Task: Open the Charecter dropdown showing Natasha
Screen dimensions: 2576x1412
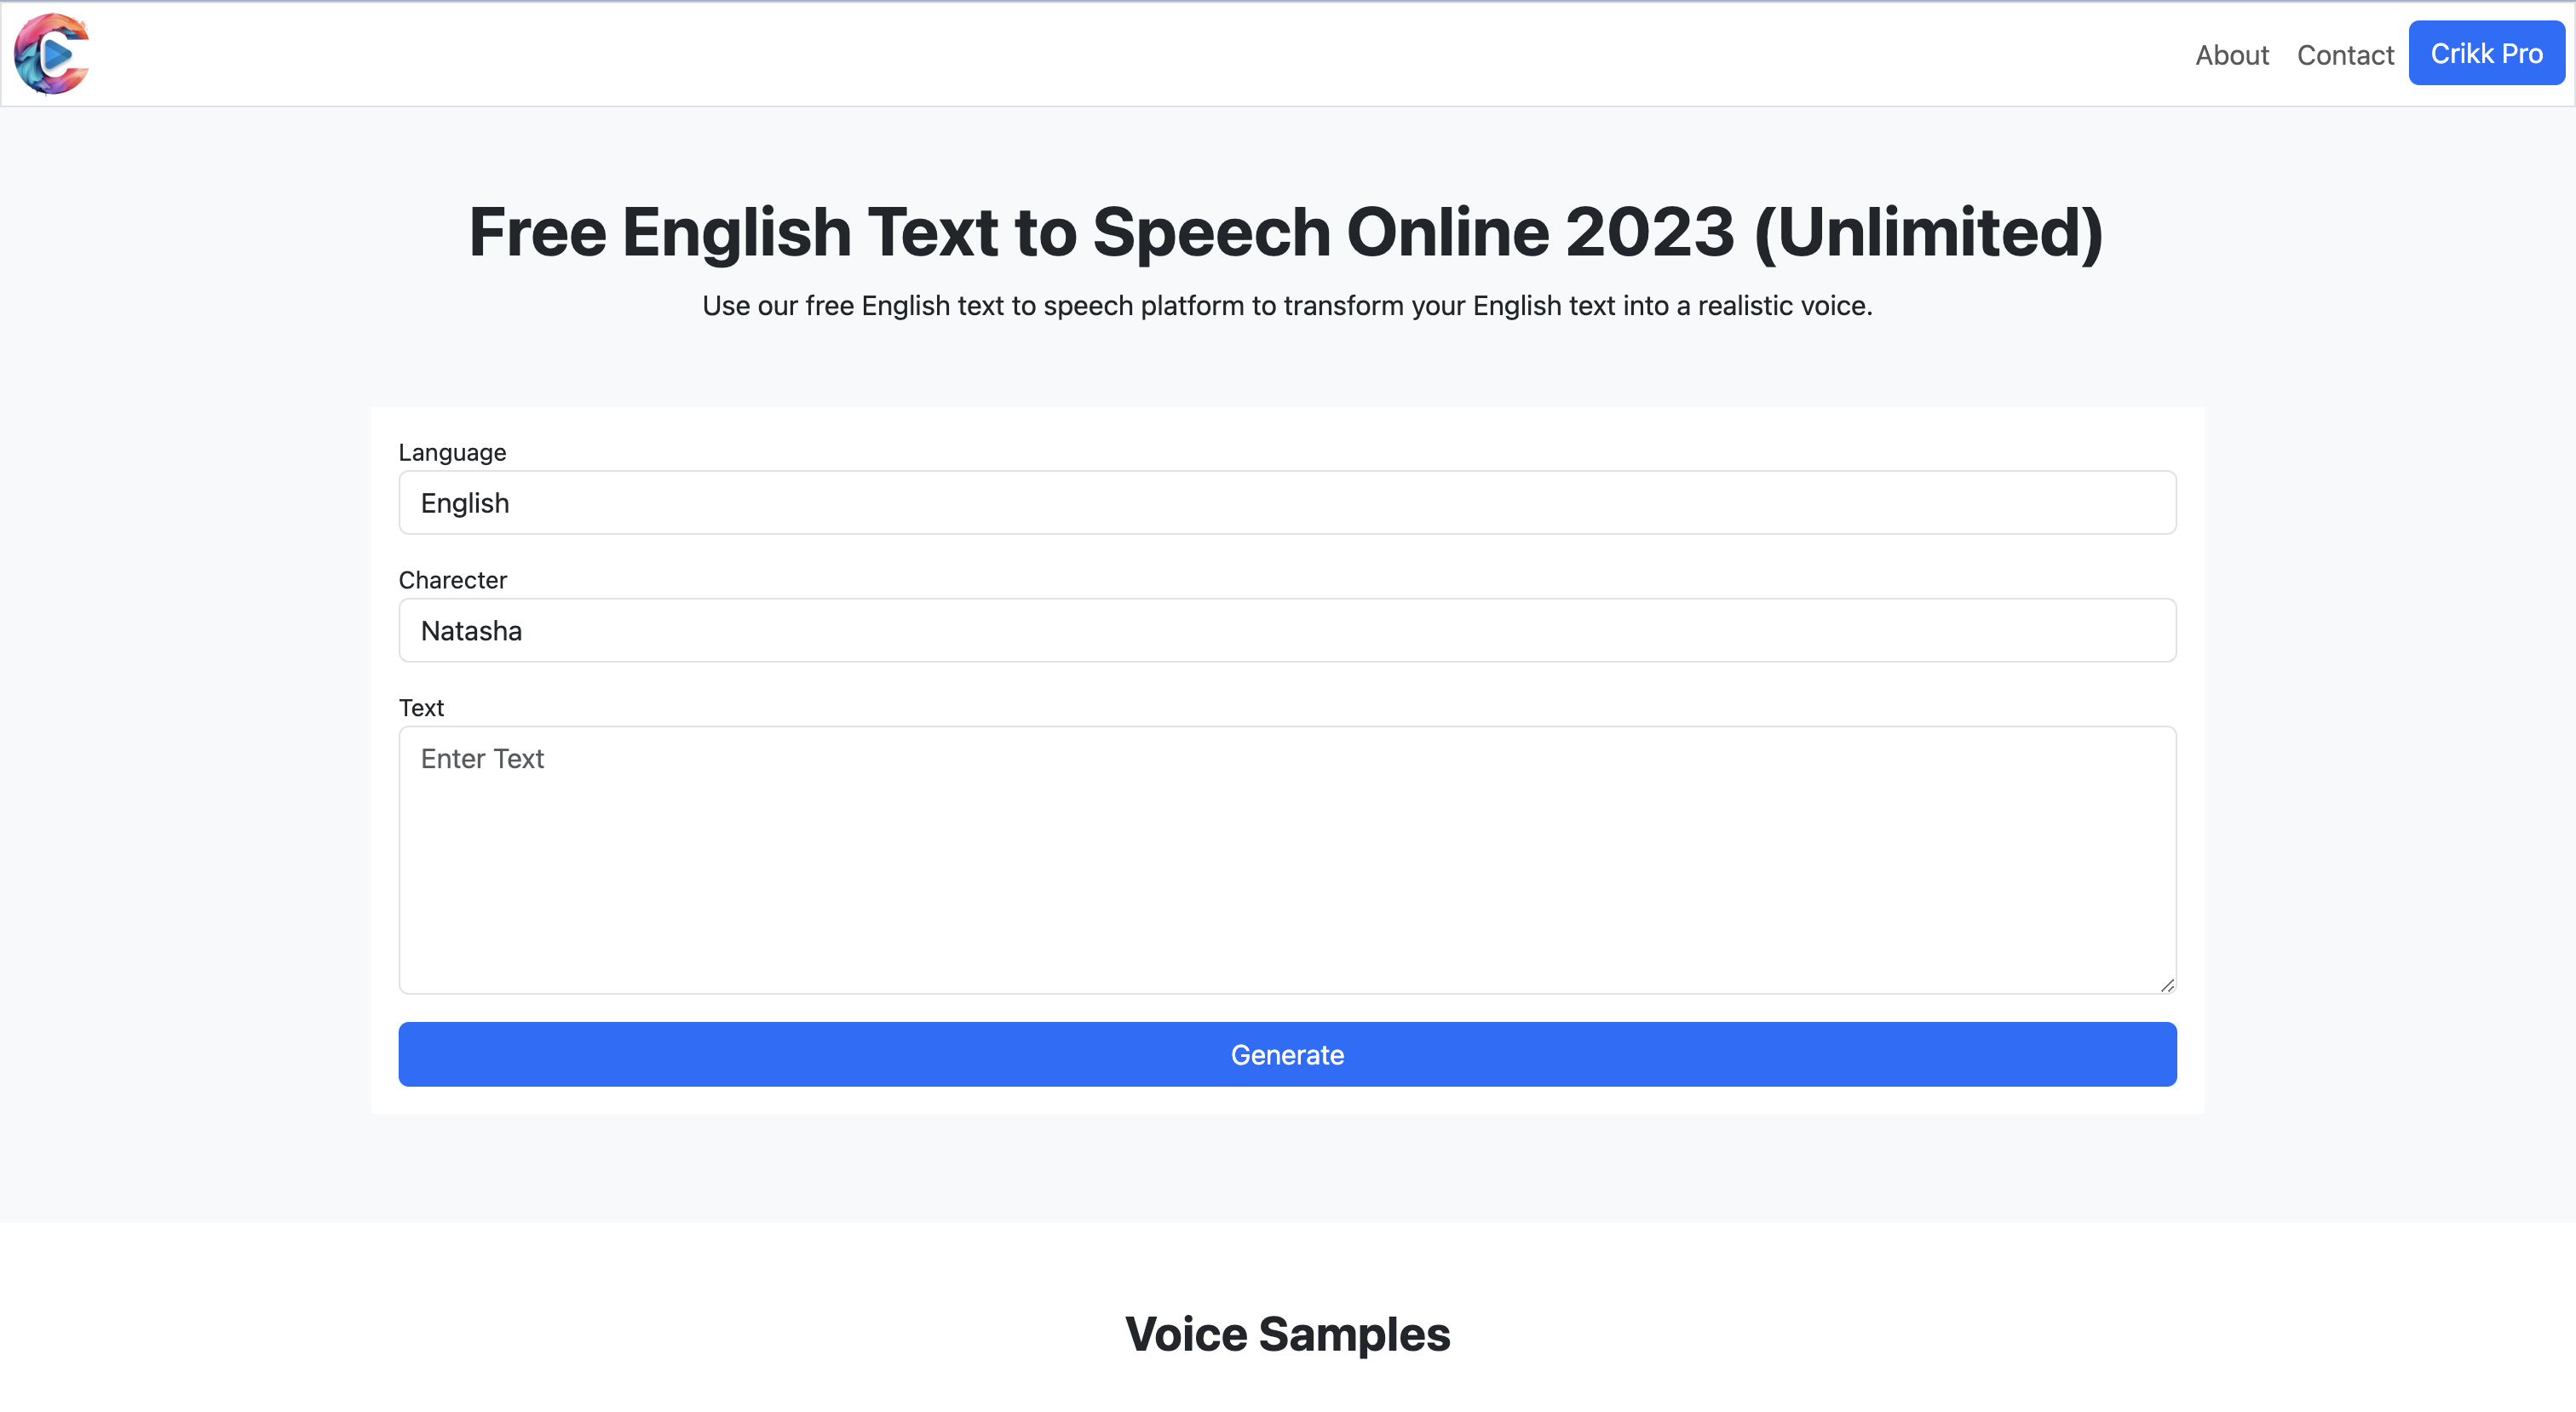Action: 1287,631
